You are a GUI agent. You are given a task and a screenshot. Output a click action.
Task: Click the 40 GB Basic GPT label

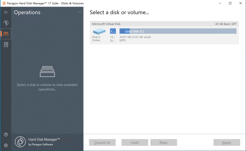click(226, 24)
